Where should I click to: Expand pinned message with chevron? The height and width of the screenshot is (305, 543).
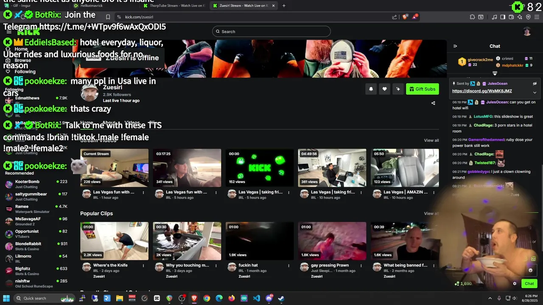click(535, 92)
